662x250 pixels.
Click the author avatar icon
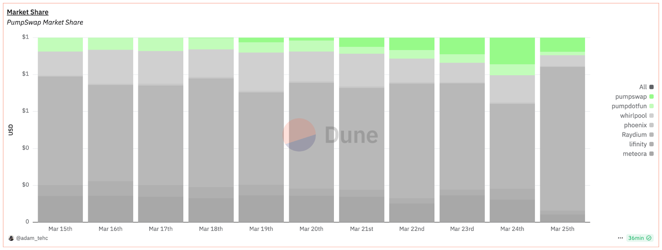point(11,238)
